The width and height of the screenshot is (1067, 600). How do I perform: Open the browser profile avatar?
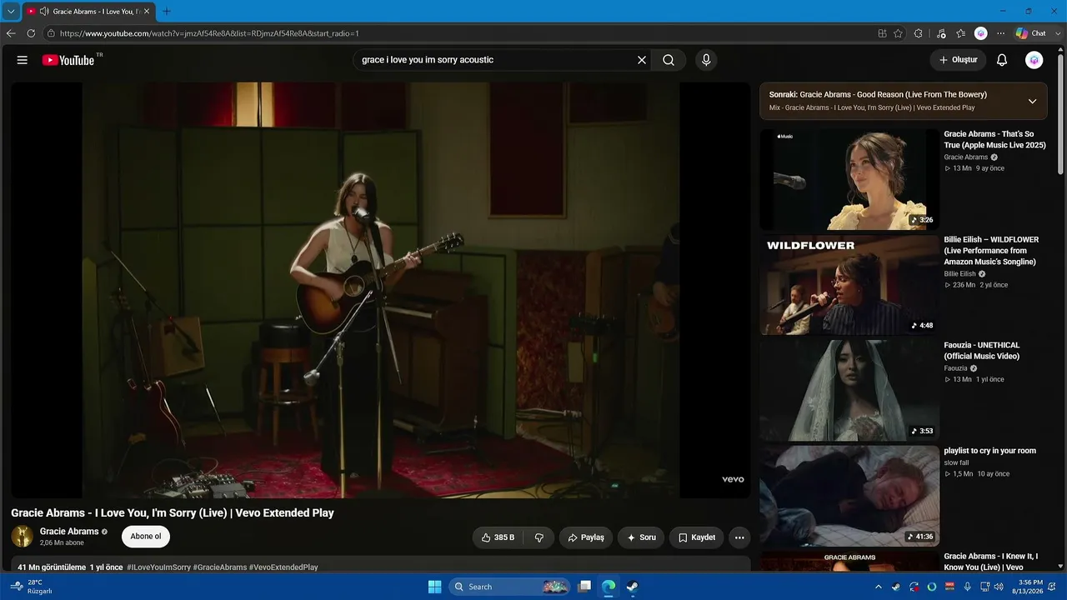click(x=981, y=33)
